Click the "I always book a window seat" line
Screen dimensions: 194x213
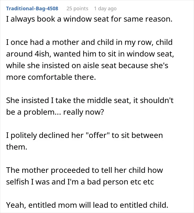click(89, 19)
